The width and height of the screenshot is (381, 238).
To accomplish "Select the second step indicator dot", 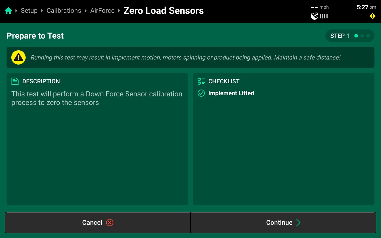I will click(x=362, y=36).
